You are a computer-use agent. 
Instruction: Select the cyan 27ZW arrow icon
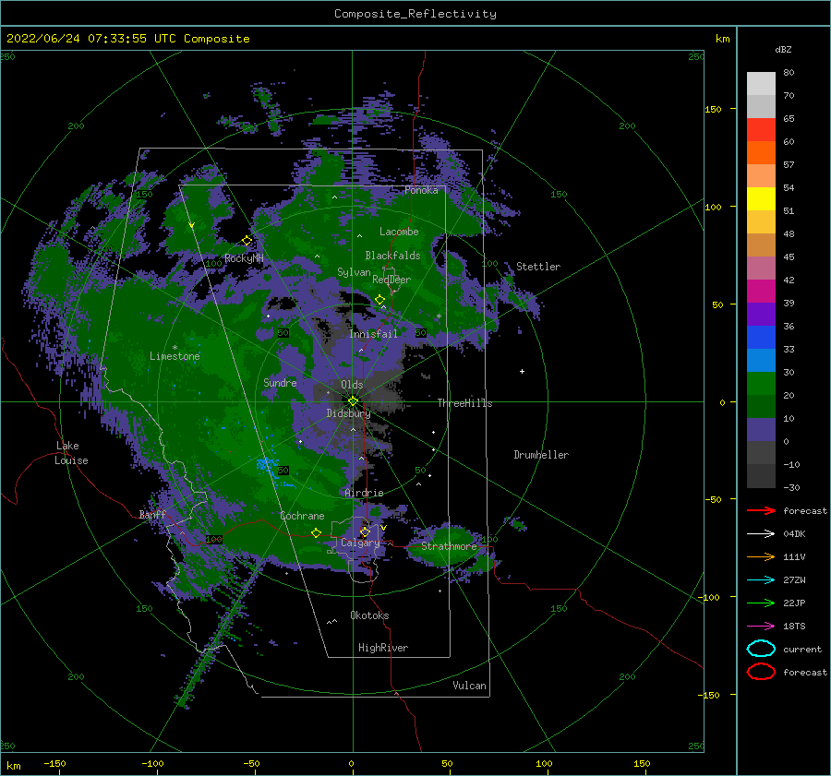[761, 580]
